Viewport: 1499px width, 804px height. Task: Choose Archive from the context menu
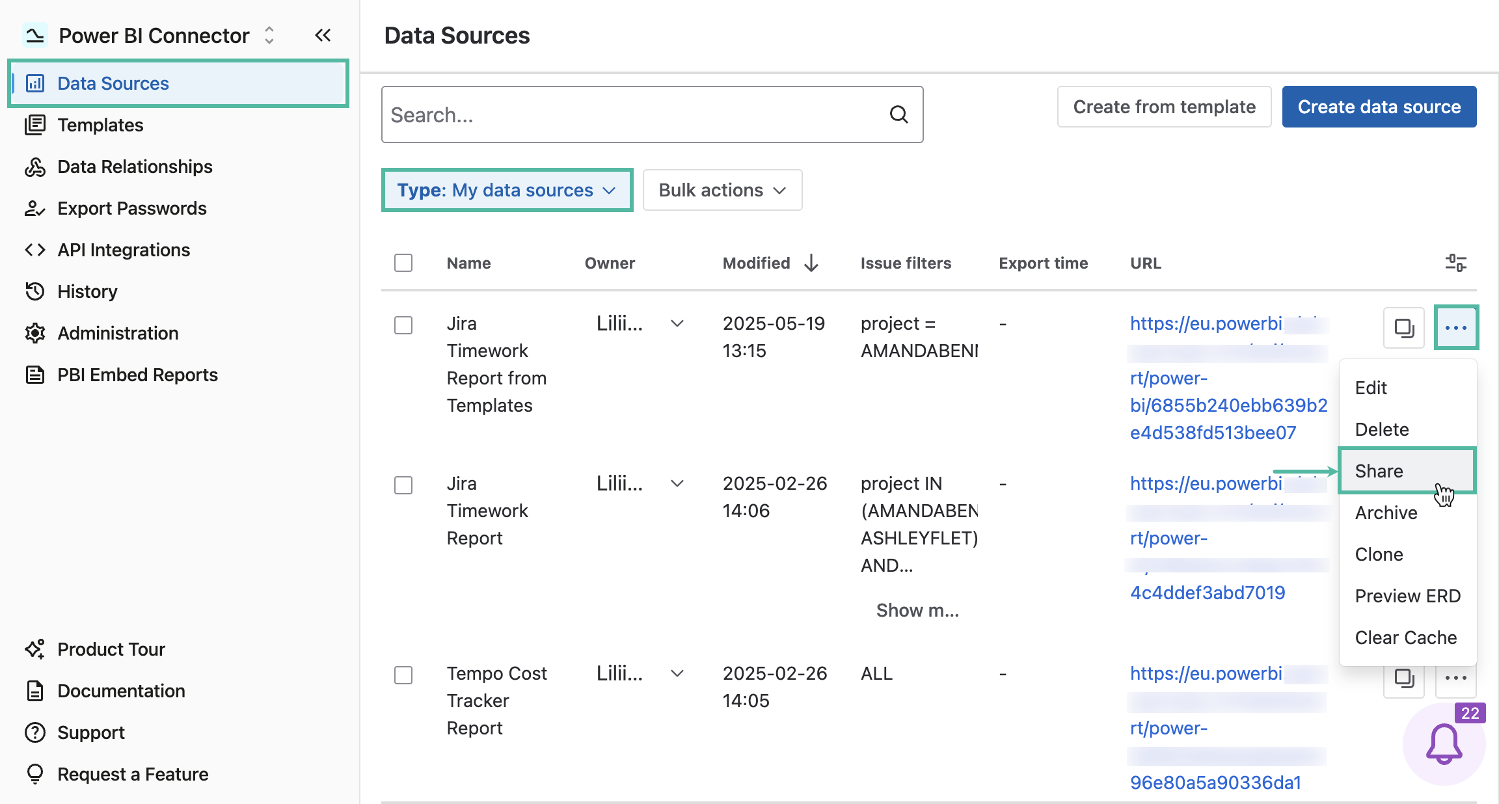coord(1407,513)
